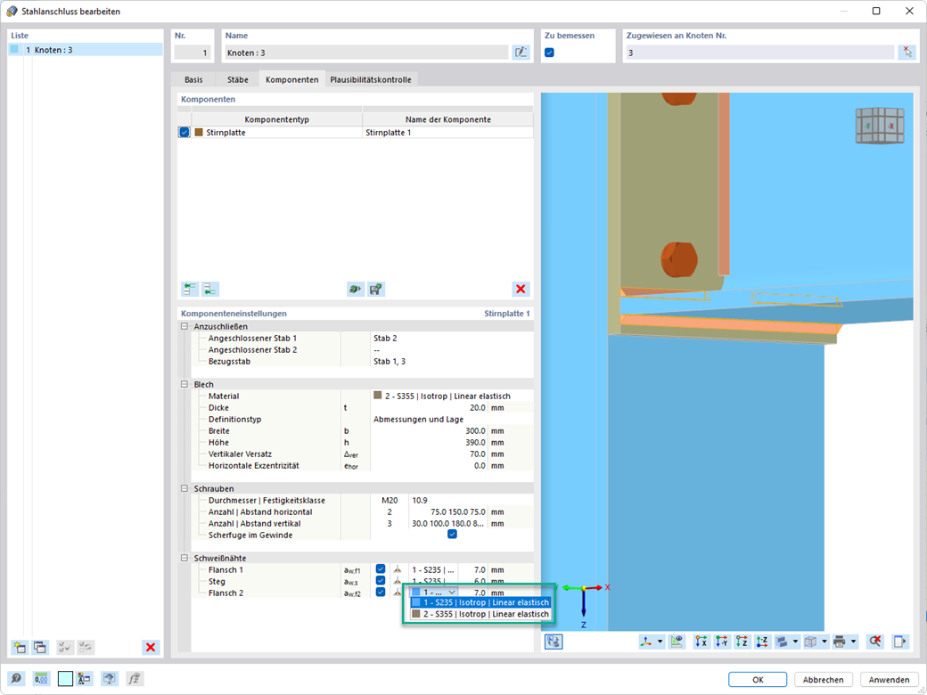Collapse the Blech section

pos(184,384)
